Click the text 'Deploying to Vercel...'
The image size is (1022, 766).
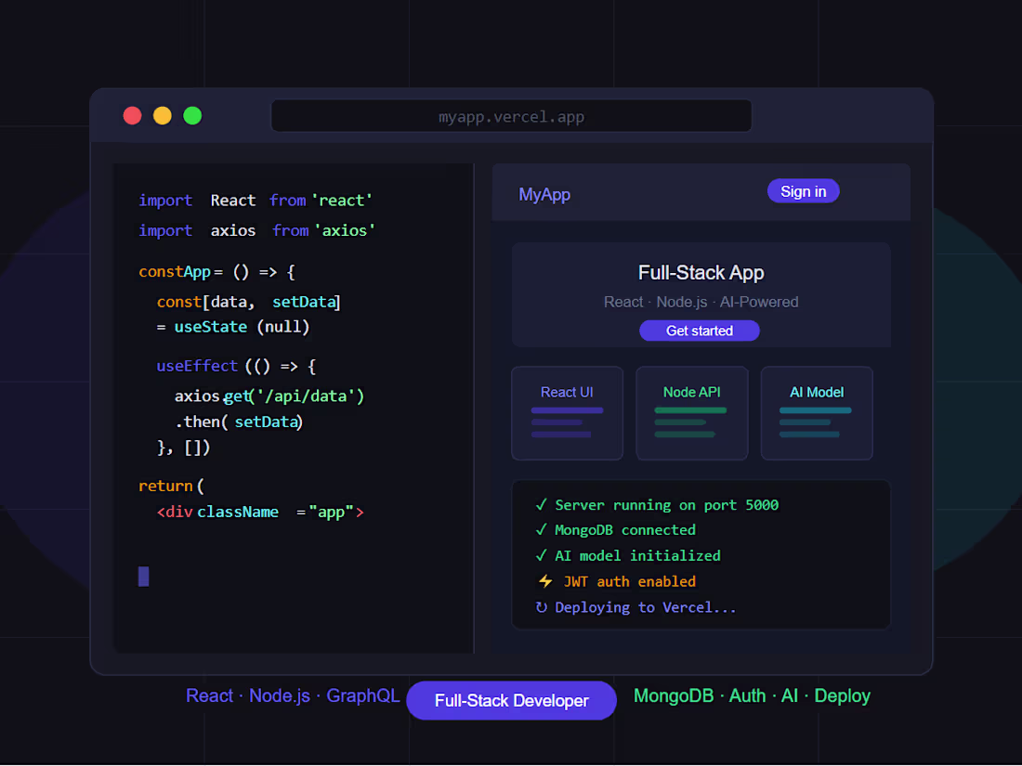pyautogui.click(x=646, y=608)
